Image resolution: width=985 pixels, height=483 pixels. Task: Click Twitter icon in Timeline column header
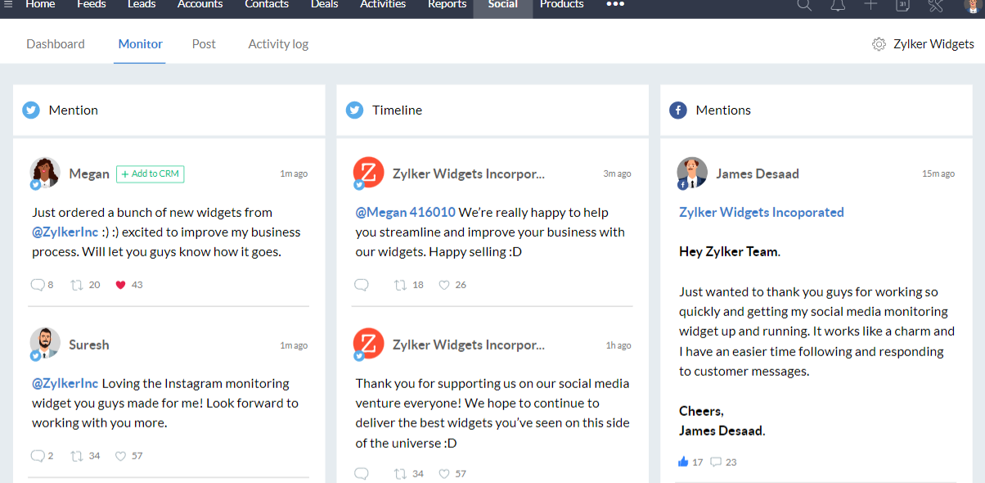tap(354, 110)
